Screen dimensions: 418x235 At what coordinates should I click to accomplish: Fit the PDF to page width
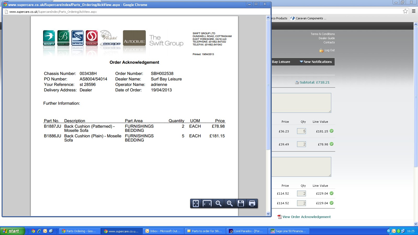pyautogui.click(x=207, y=203)
